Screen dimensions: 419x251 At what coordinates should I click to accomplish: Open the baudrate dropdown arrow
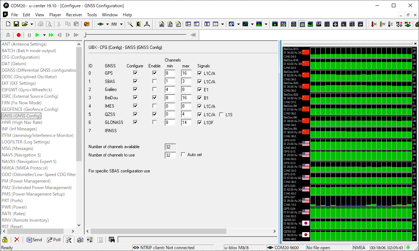(x=121, y=24)
